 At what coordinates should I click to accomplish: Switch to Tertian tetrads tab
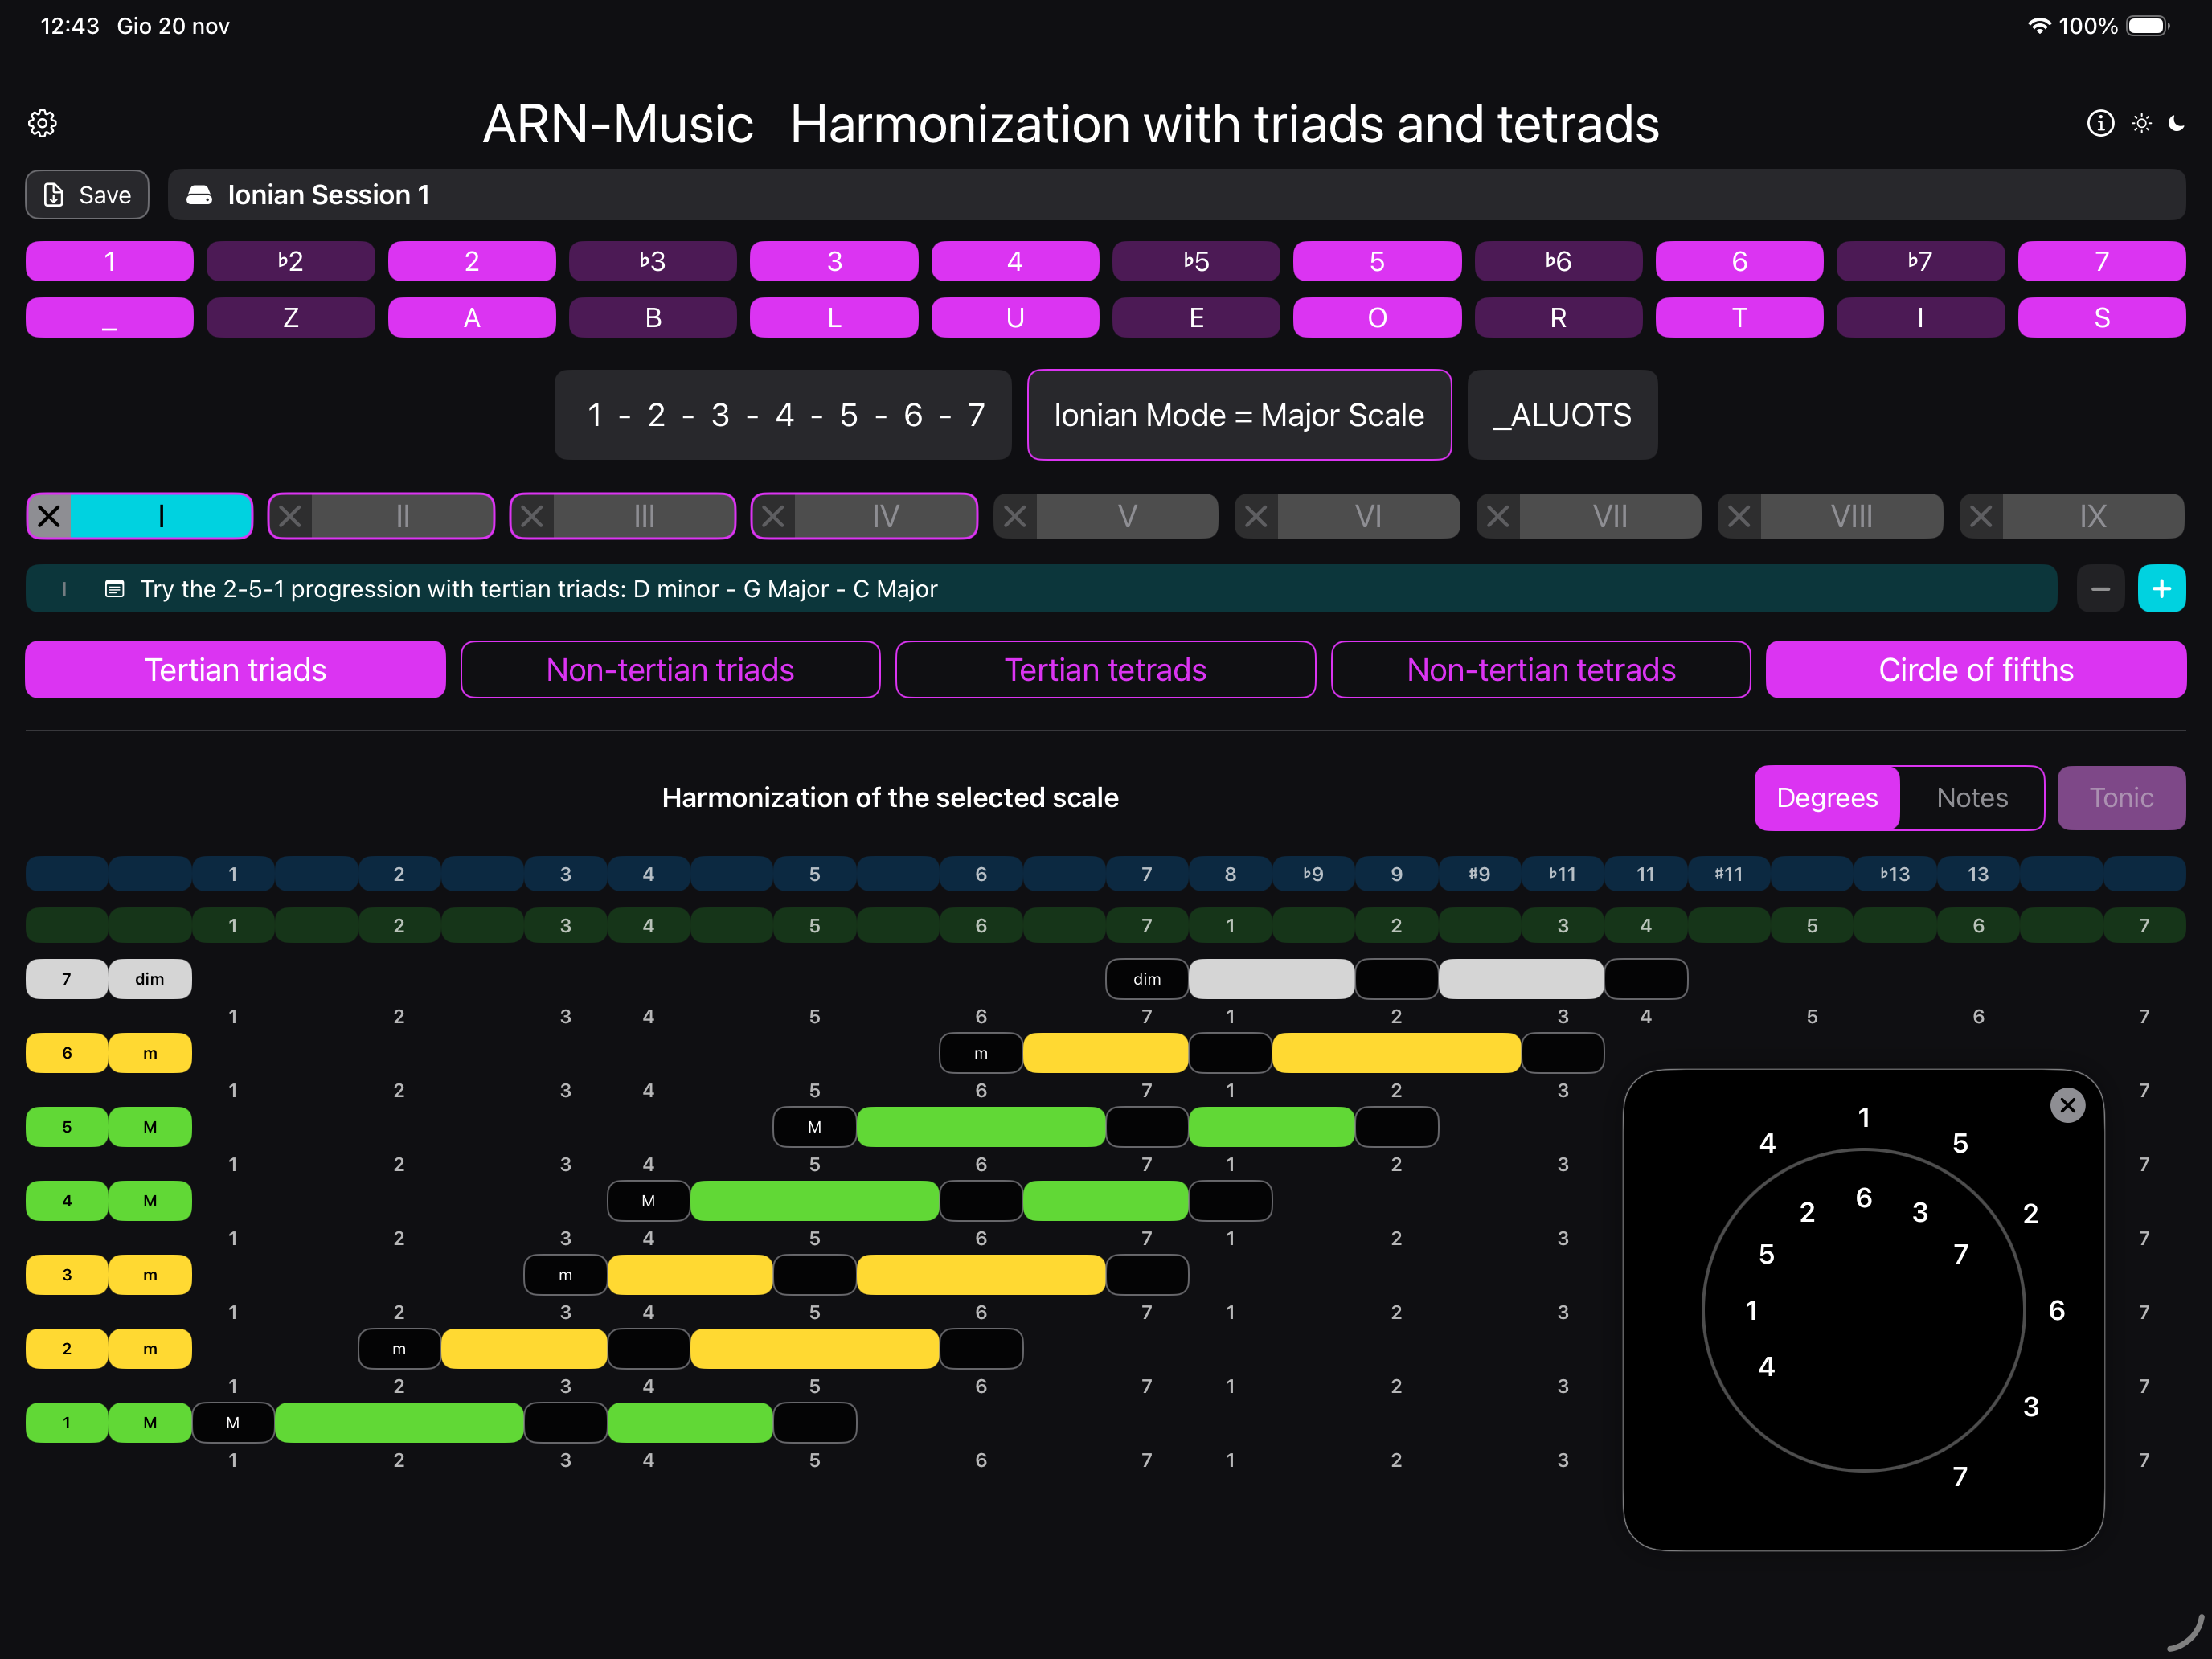1105,670
